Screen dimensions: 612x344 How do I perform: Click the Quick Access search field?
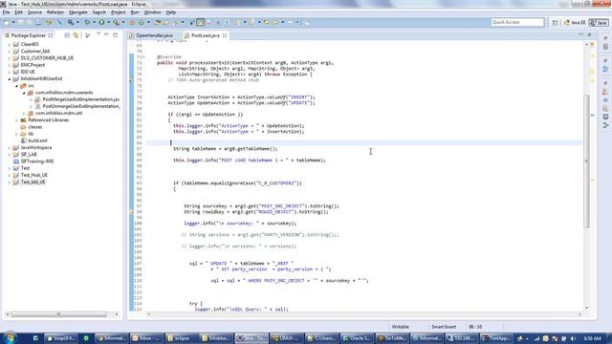point(517,22)
